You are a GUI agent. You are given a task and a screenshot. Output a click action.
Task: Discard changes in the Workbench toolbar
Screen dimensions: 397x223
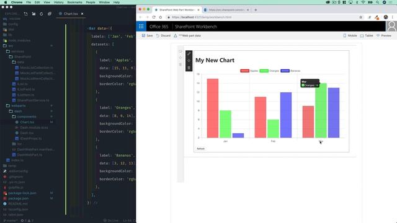pyautogui.click(x=163, y=36)
